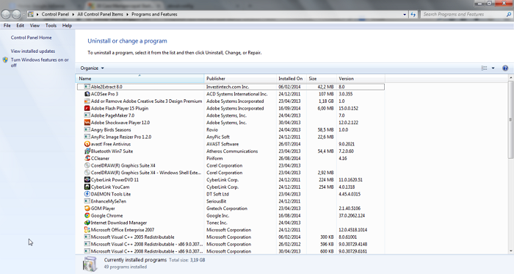
Task: Sort list by Name column header
Action: tap(140, 79)
